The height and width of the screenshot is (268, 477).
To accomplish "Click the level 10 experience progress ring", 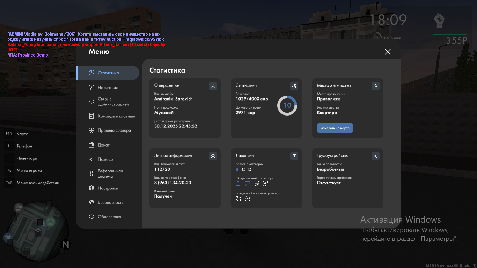I will coord(287,105).
